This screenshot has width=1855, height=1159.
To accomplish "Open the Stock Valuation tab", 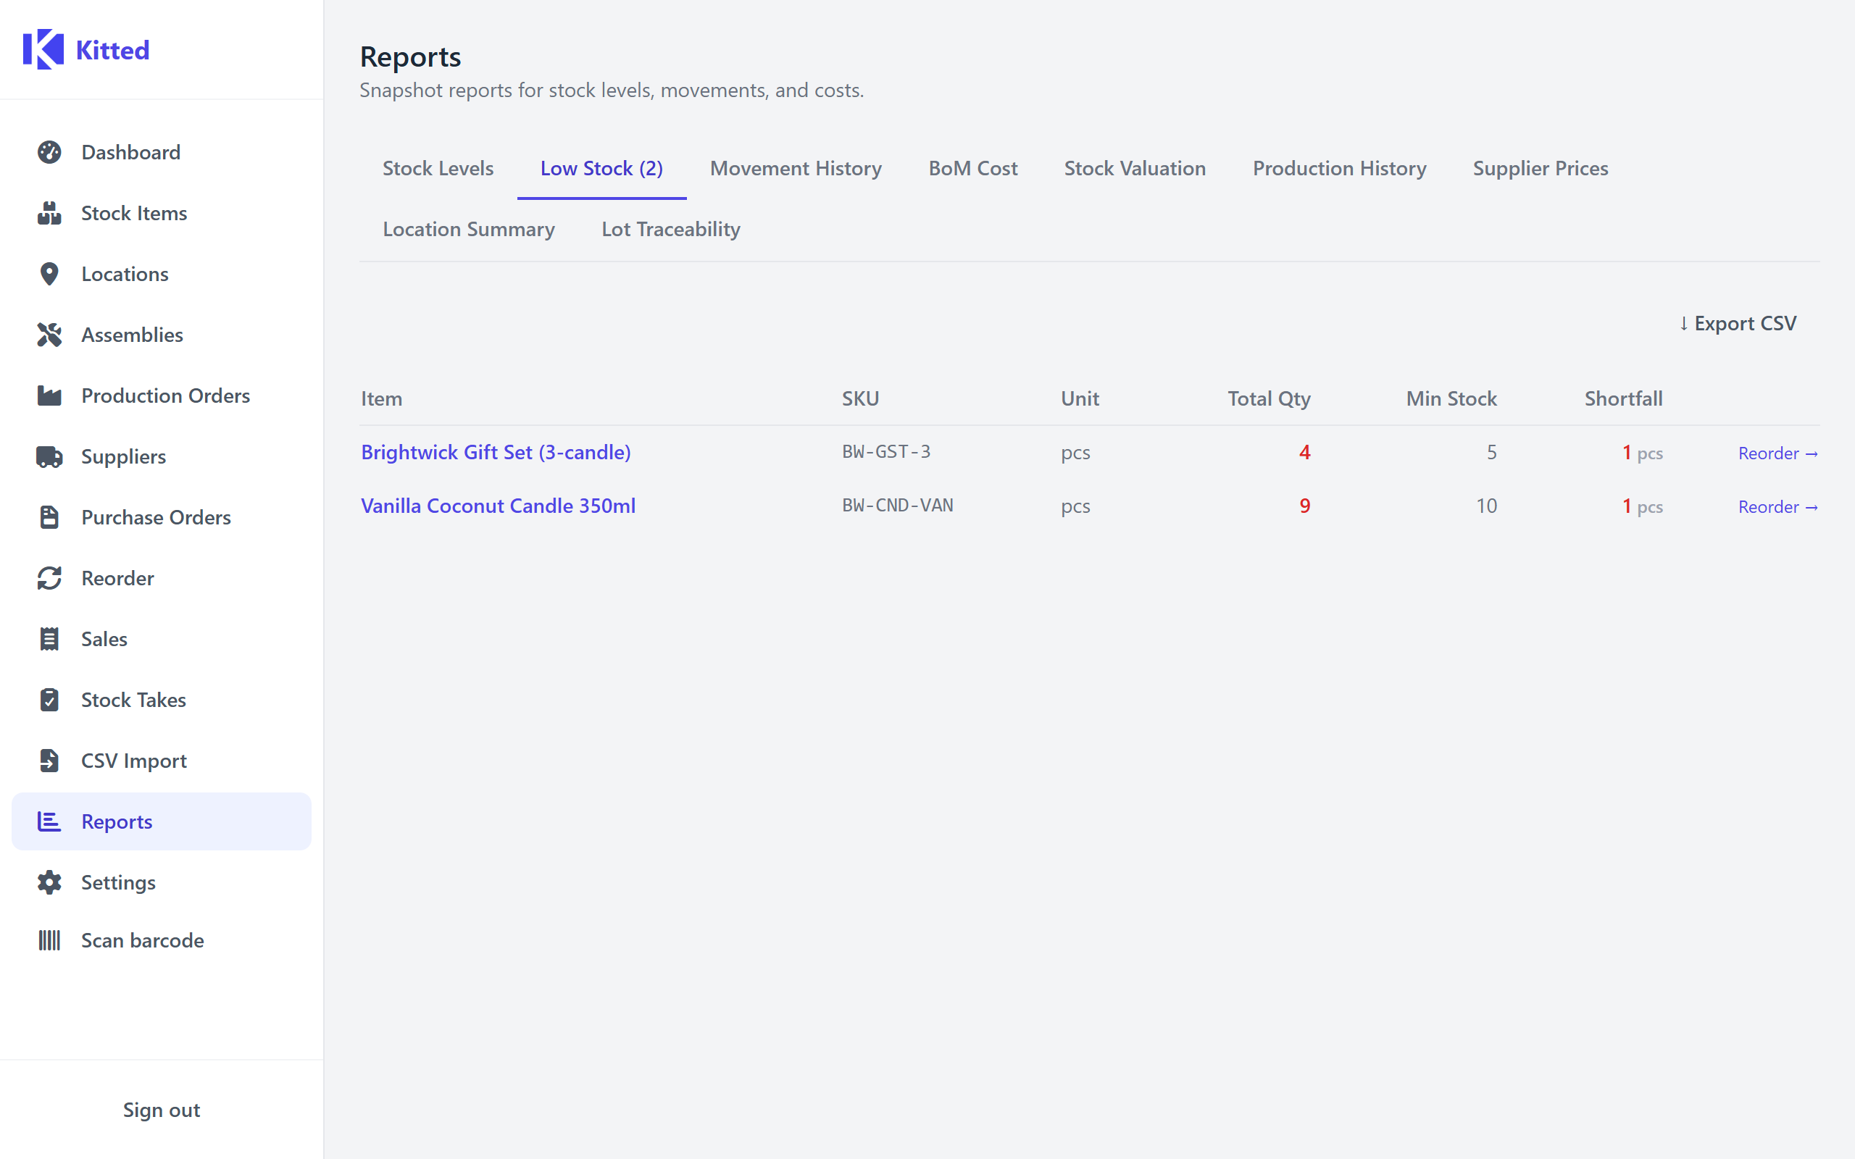I will pos(1135,169).
